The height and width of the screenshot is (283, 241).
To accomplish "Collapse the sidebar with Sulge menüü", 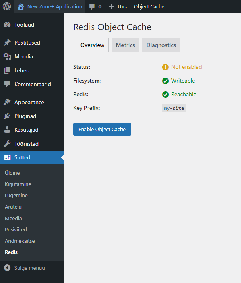I will pos(24,268).
